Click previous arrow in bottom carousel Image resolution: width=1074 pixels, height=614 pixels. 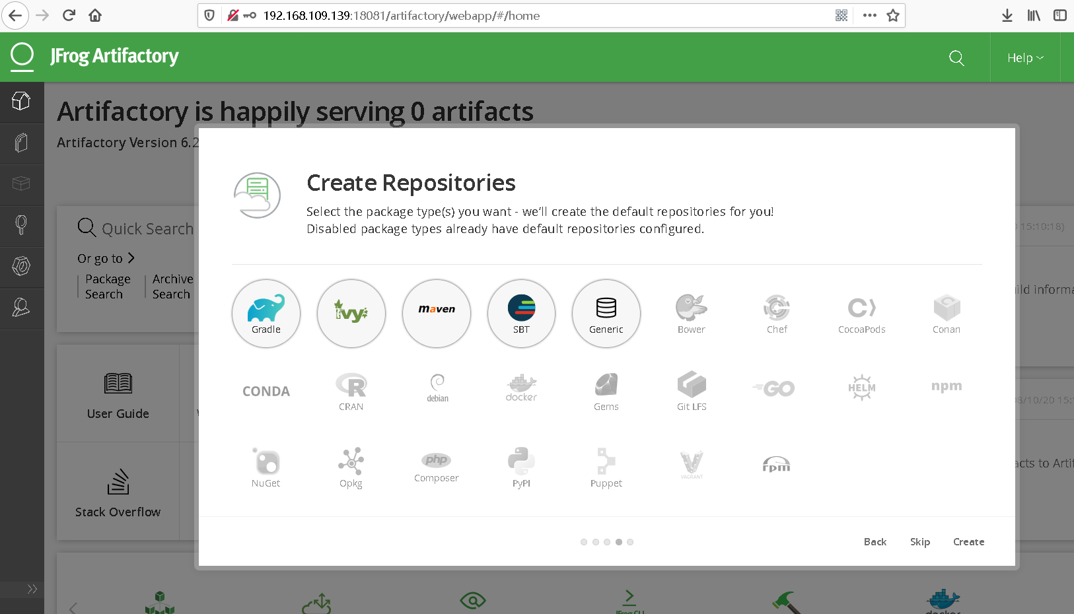73,607
